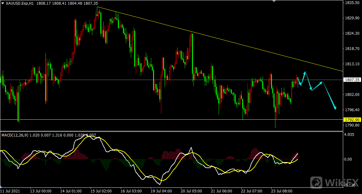Click the 1818.70 price scale label
Screen dimensions: 362x194
click(x=352, y=49)
